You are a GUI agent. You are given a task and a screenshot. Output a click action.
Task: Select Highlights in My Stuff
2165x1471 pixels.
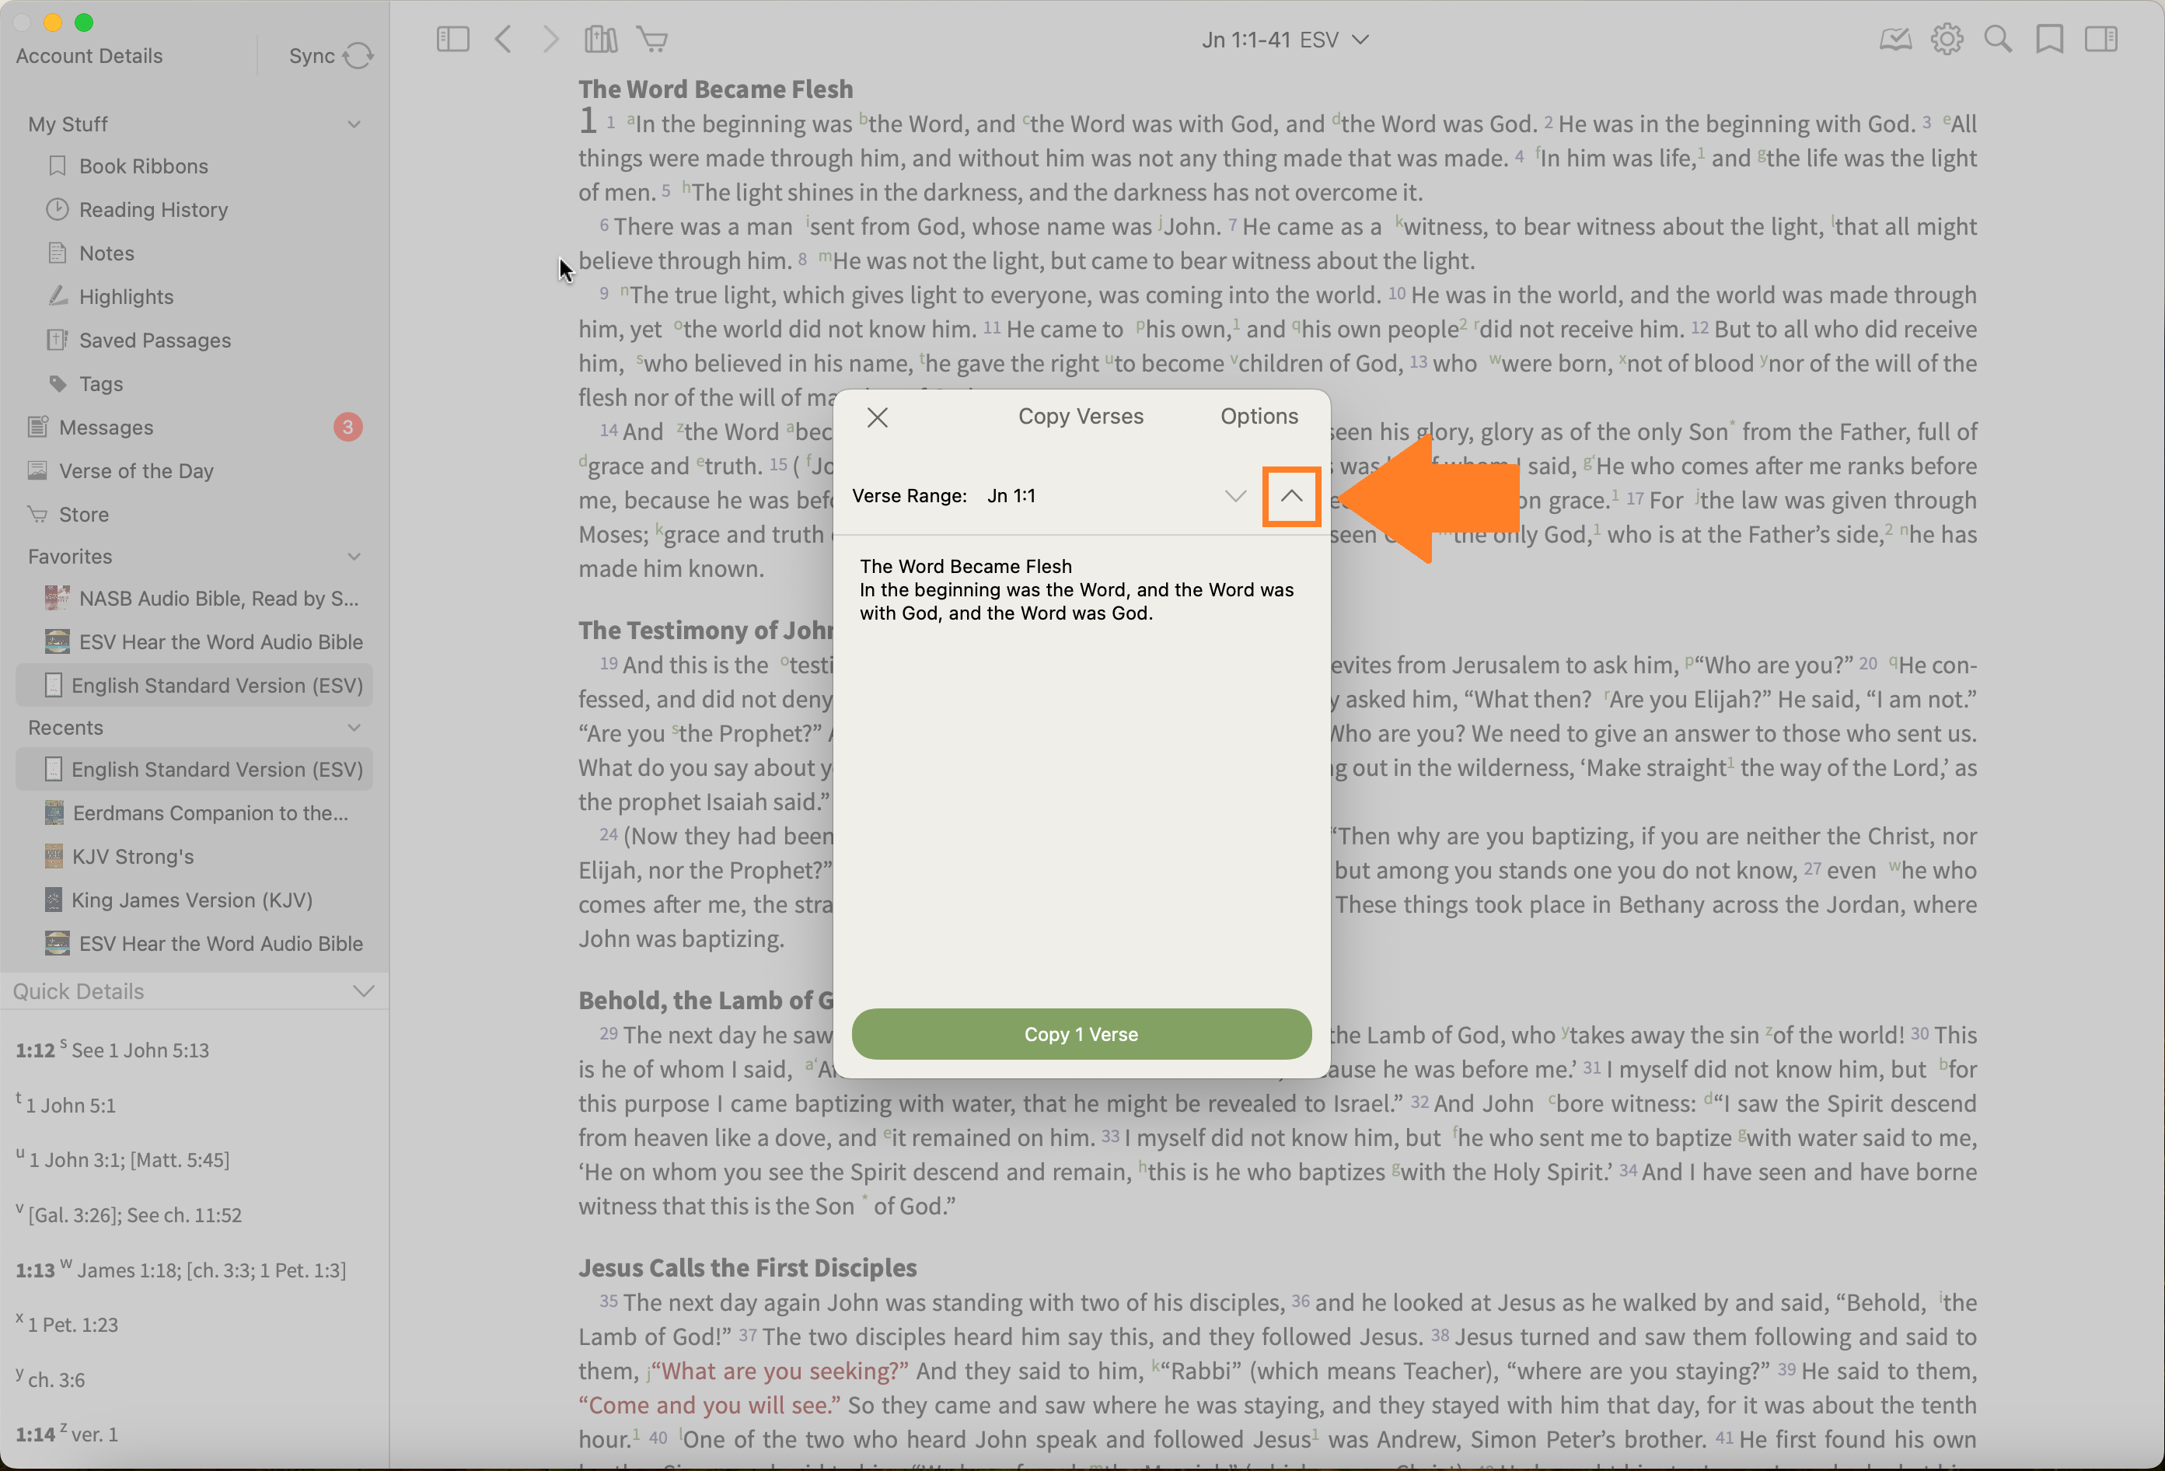click(x=126, y=296)
